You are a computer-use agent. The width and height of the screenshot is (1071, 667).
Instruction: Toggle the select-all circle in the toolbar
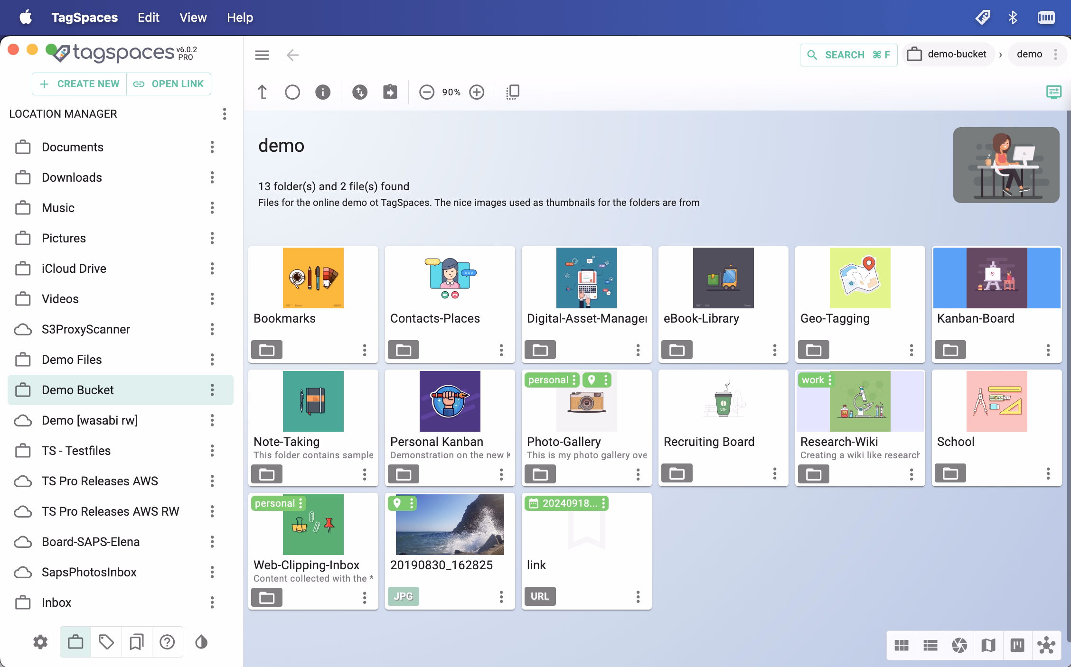pos(292,92)
